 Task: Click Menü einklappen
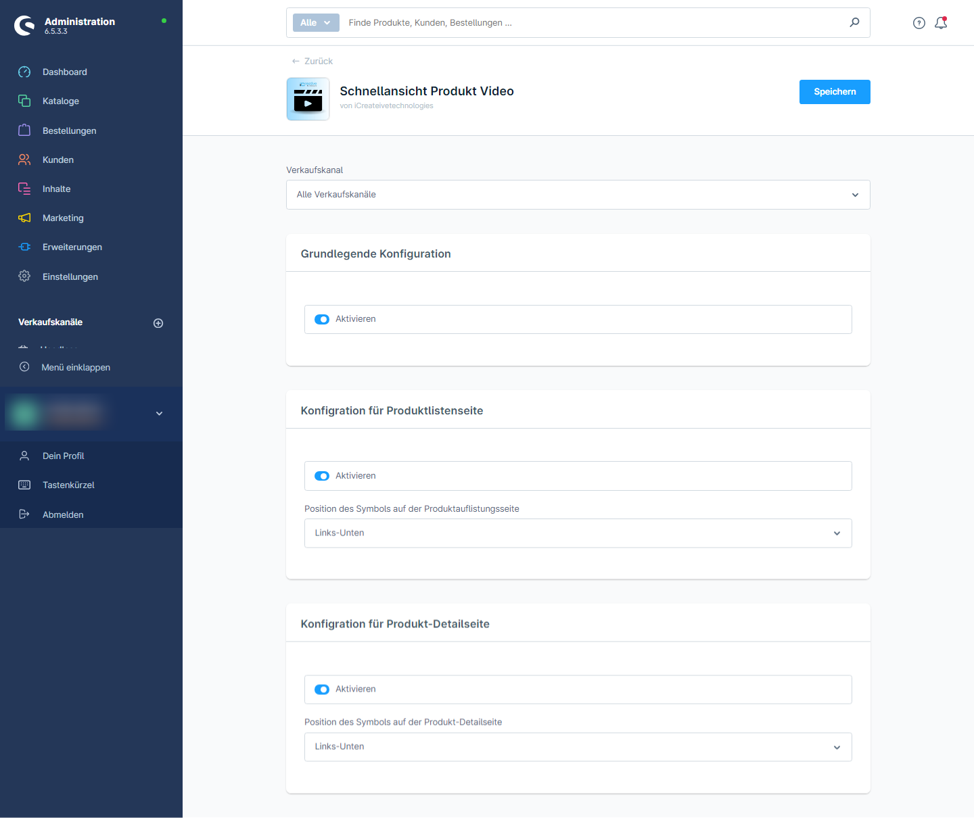tap(76, 367)
